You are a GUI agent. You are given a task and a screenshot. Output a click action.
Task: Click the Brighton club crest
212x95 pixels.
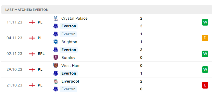pyautogui.click(x=55, y=42)
